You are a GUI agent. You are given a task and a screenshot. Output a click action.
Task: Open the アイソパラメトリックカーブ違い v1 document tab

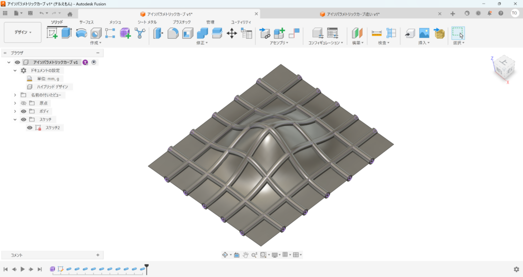pos(352,14)
